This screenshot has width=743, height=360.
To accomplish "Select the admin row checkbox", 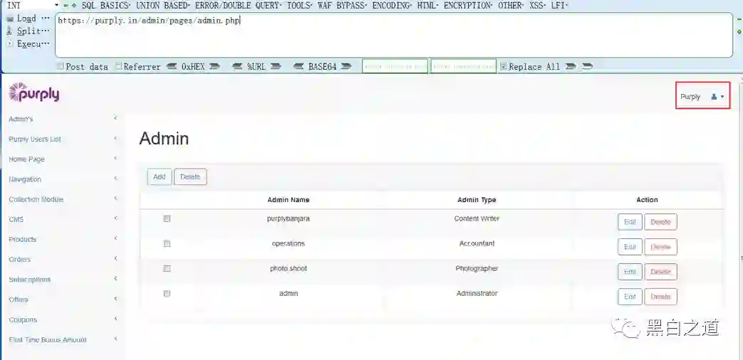I will (167, 294).
